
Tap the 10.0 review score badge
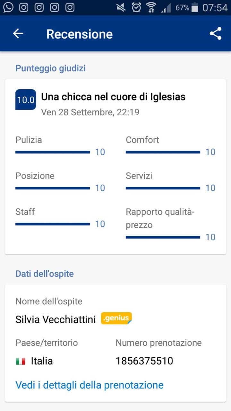(x=26, y=100)
